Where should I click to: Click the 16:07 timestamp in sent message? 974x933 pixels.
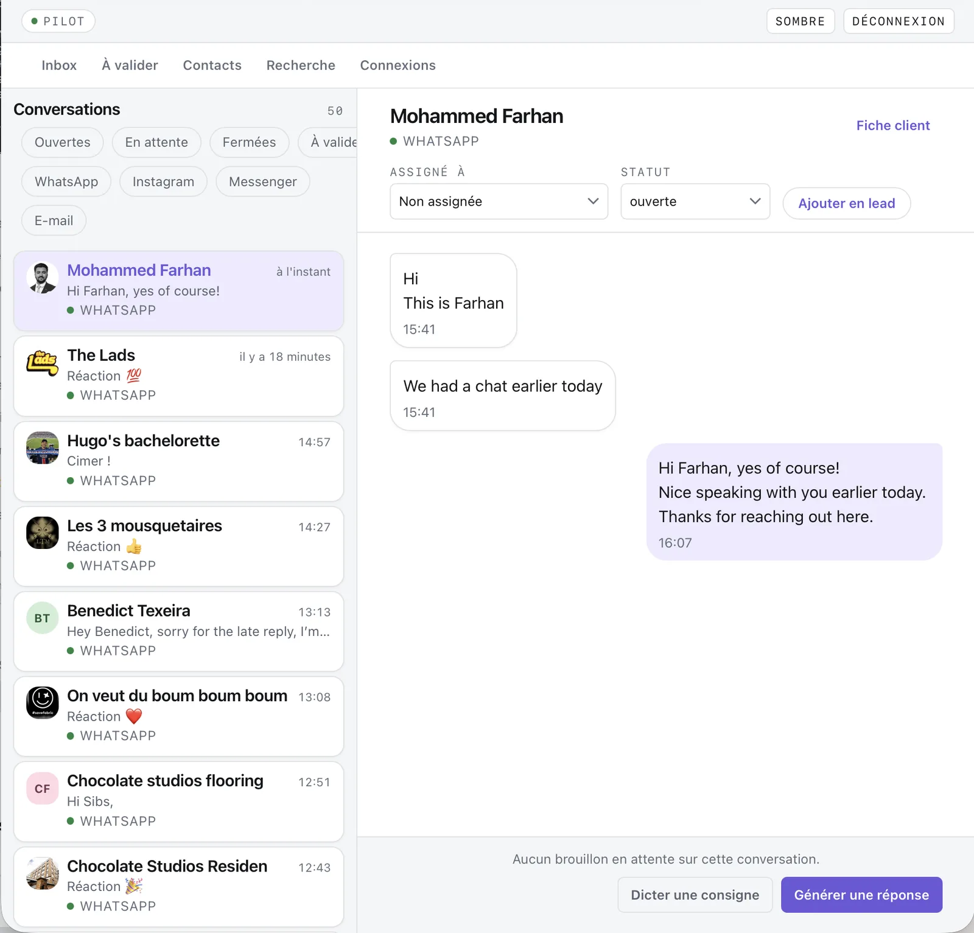coord(675,543)
